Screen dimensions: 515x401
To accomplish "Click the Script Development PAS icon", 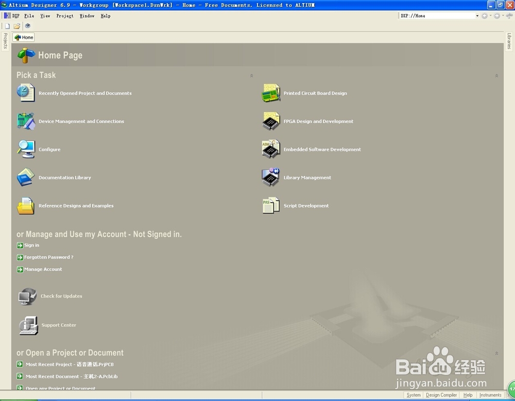I will point(271,205).
